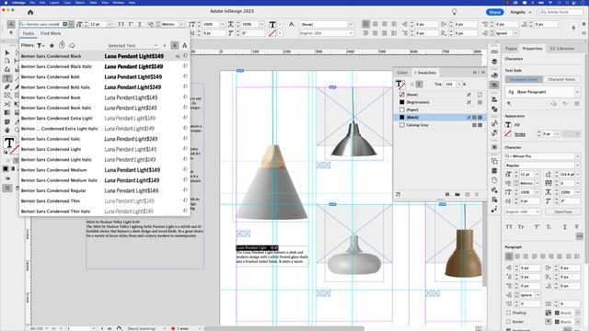Align paragraph left in Properties panel
The height and width of the screenshot is (331, 589).
pos(509,257)
